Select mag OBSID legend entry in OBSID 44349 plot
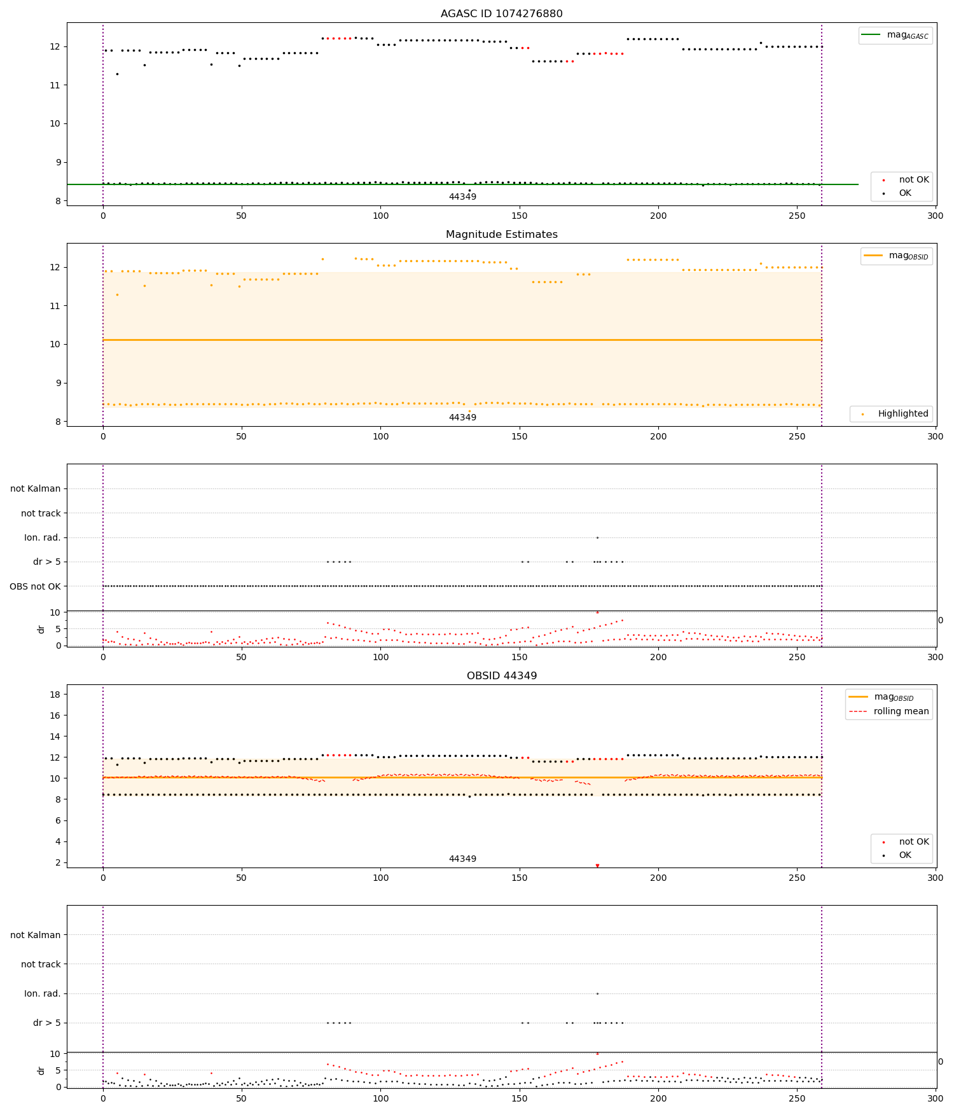Image resolution: width=954 pixels, height=1113 pixels. (881, 698)
